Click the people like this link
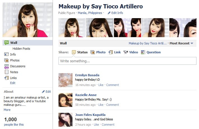199x129 pixels. click(x=14, y=125)
